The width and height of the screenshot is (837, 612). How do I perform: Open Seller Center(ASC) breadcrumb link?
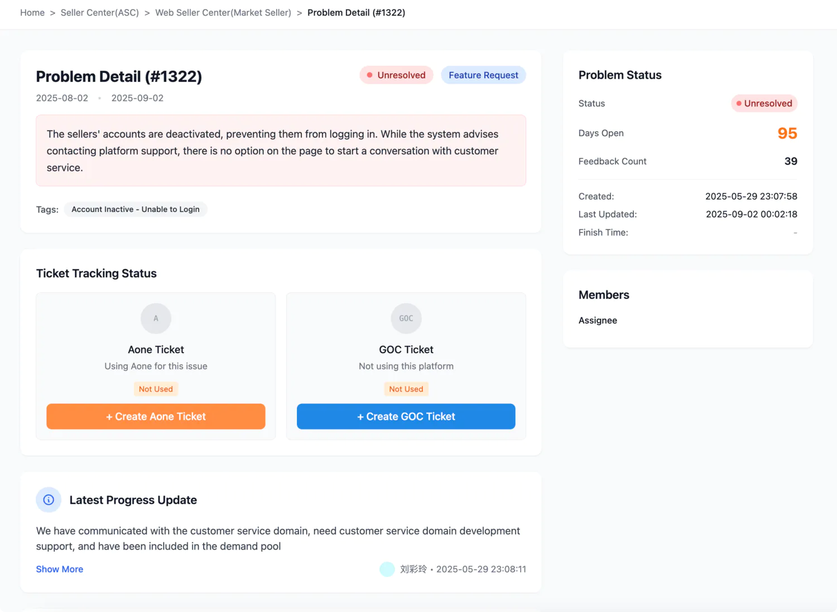click(100, 12)
